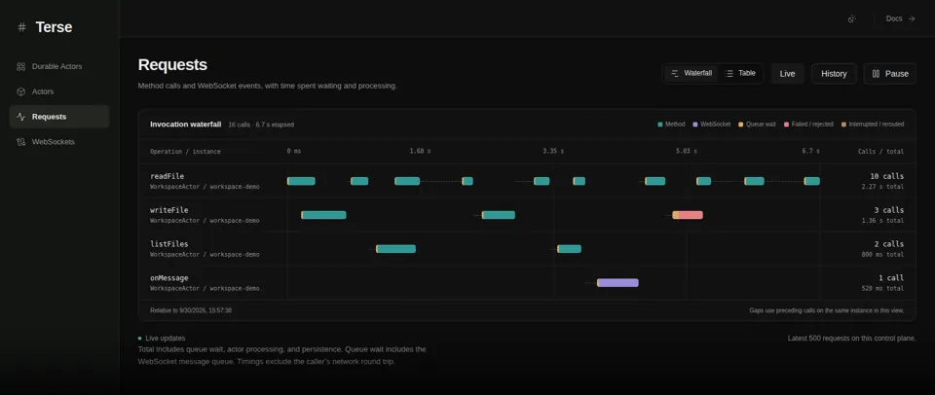935x395 pixels.
Task: Click "2.27 s total" value
Action: (882, 187)
